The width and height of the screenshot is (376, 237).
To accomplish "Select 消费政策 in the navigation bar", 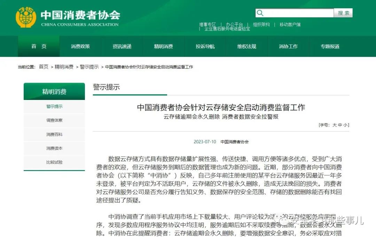I will coord(80,46).
